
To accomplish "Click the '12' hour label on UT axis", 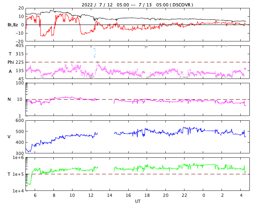I will 91,195.
